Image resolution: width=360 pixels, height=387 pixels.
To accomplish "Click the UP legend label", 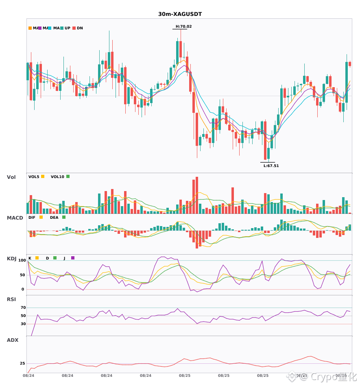I will click(68, 28).
